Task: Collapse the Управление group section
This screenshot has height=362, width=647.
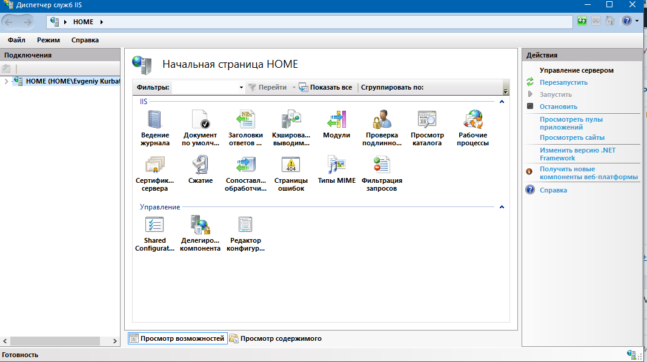Action: point(502,207)
